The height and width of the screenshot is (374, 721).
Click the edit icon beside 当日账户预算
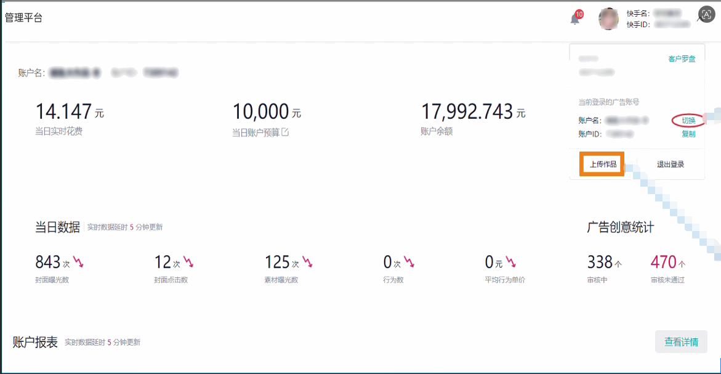[x=285, y=132]
